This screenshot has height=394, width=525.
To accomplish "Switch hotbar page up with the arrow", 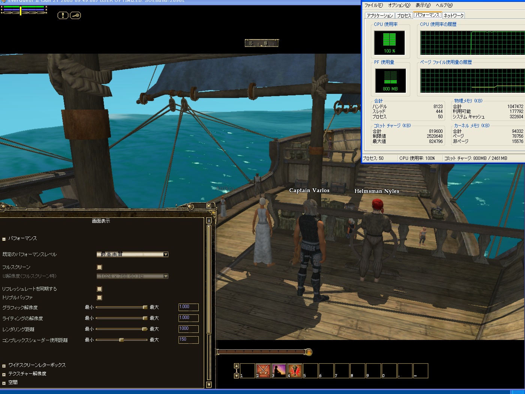I will tap(236, 365).
